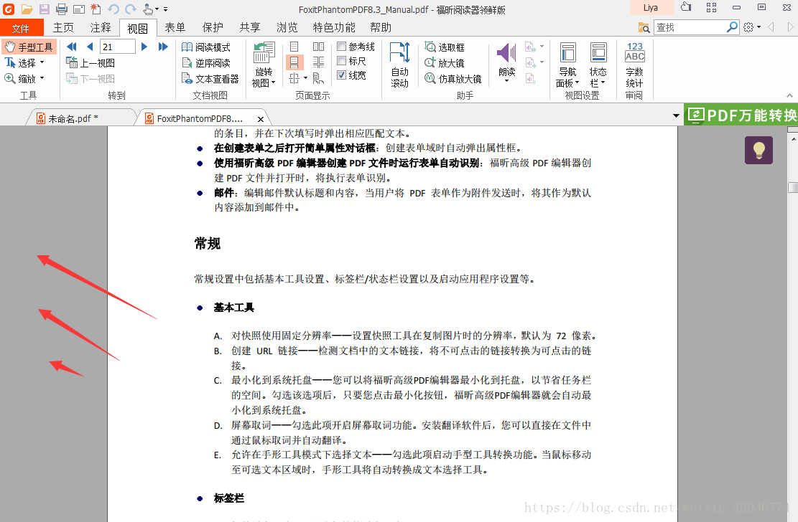The height and width of the screenshot is (522, 798).
Task: Click the magnifier search icon in 查找 box
Action: (732, 27)
